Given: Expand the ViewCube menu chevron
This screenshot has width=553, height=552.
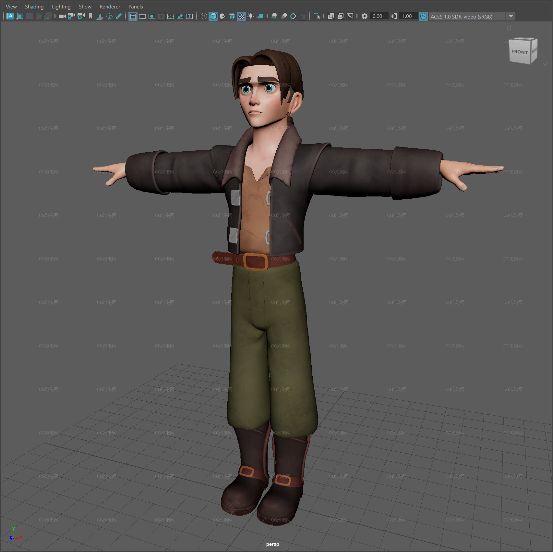Looking at the screenshot, I should pos(545,64).
